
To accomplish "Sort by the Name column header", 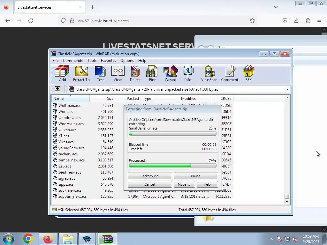I will point(71,98).
